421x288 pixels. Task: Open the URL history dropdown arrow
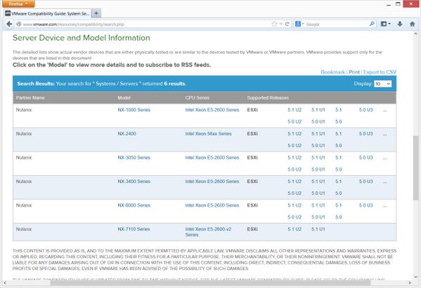click(x=280, y=24)
